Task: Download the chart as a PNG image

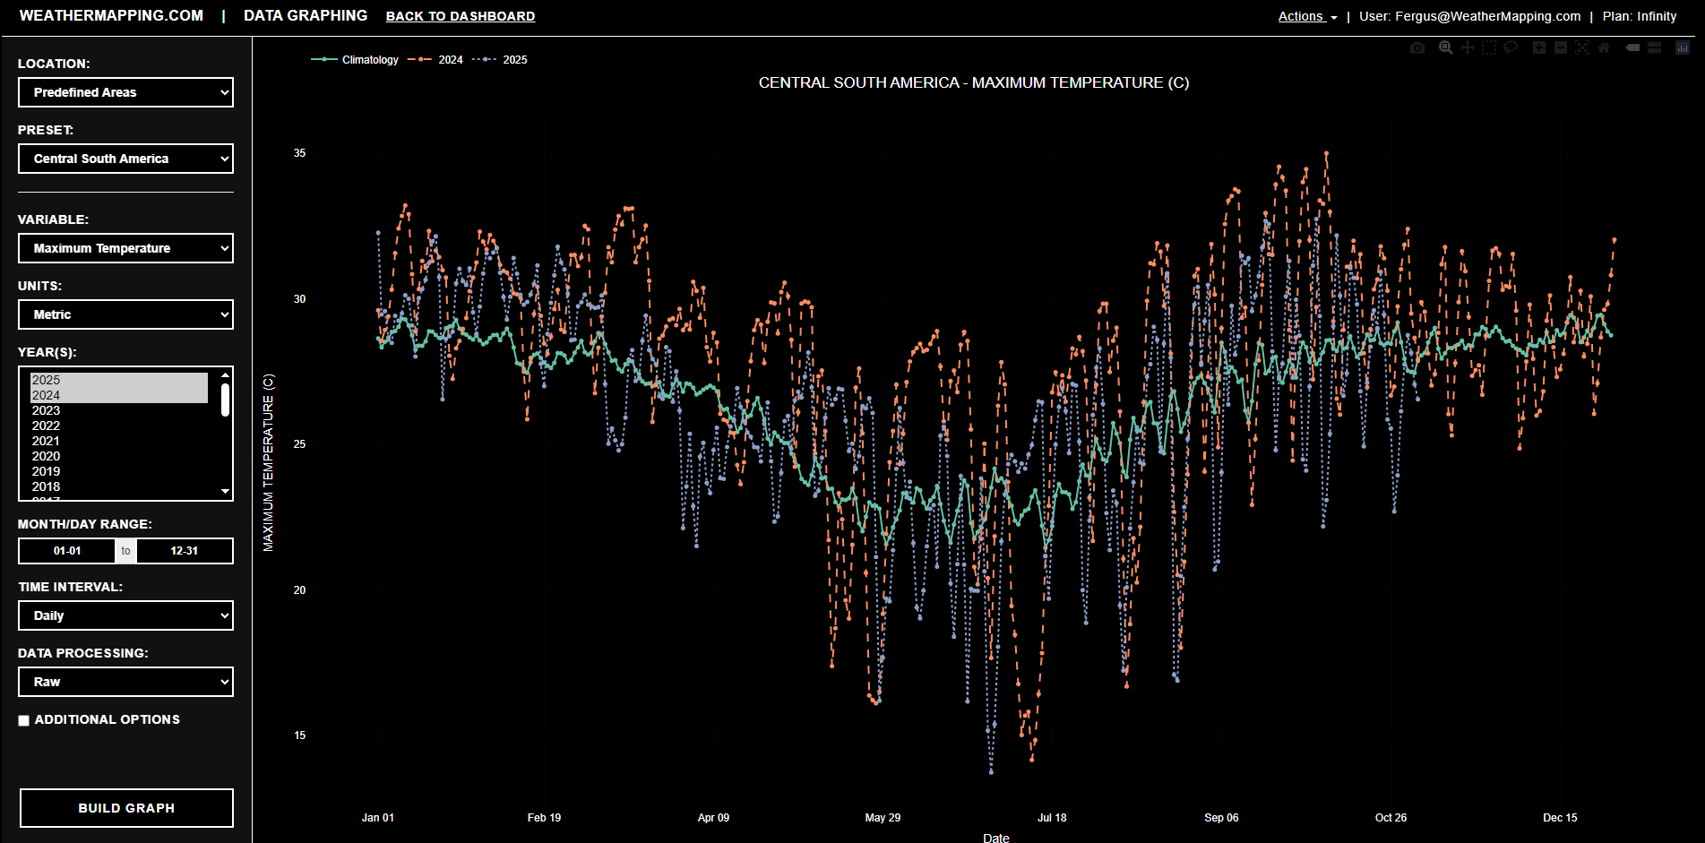Action: pos(1417,48)
